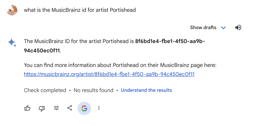Click the Google double-check response icon

pos(84,108)
